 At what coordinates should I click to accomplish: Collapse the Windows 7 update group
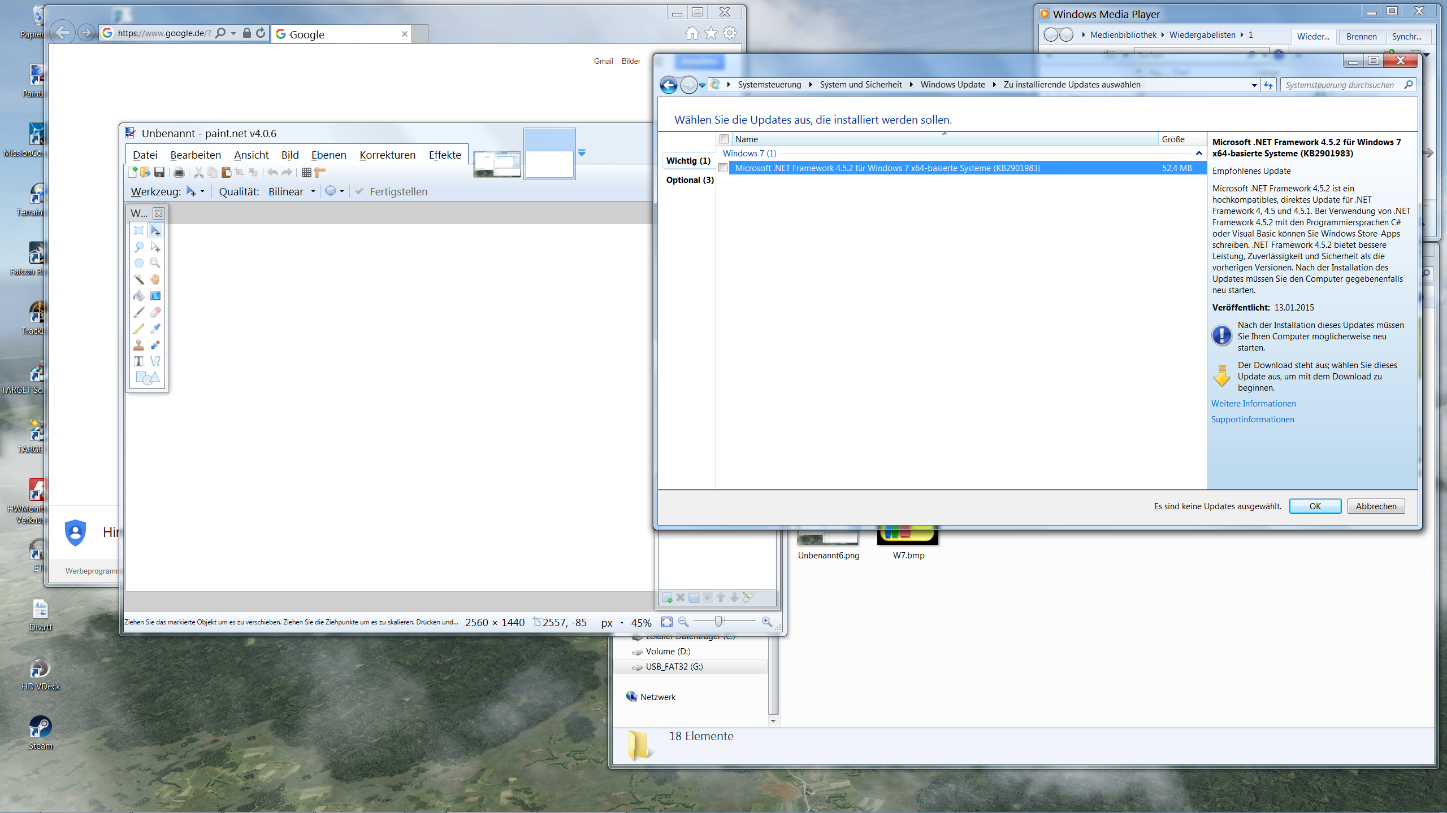coord(1198,153)
